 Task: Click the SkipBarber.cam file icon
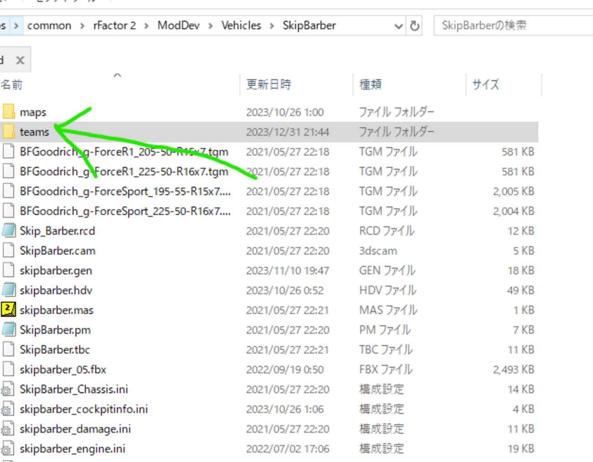(8, 250)
